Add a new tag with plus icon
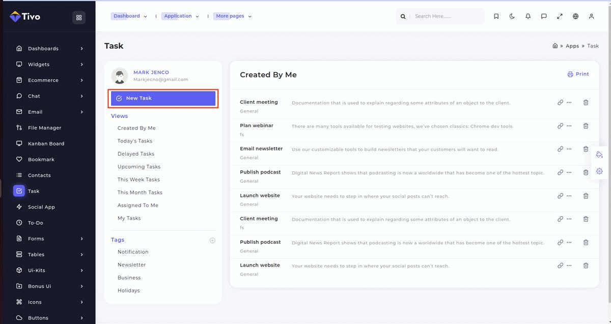Screen dimensions: 611x324 (x=212, y=240)
